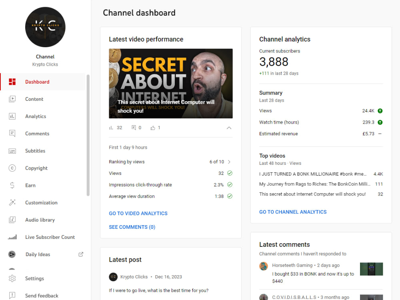Click the Estimated revenue £5.73 value

(x=368, y=134)
